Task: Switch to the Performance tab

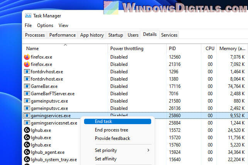Action: [x=62, y=35]
